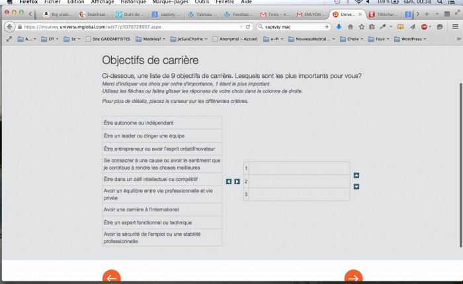This screenshot has height=284, width=463.
Task: Select Être un expert fonctionnel ou technique
Action: 162,223
